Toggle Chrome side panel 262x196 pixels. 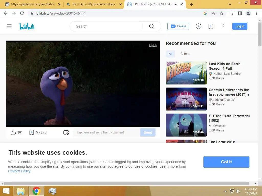point(240,13)
